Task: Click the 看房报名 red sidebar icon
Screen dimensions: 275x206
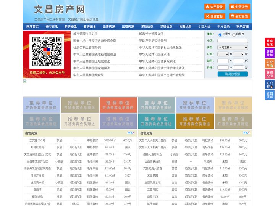Action: click(x=270, y=43)
